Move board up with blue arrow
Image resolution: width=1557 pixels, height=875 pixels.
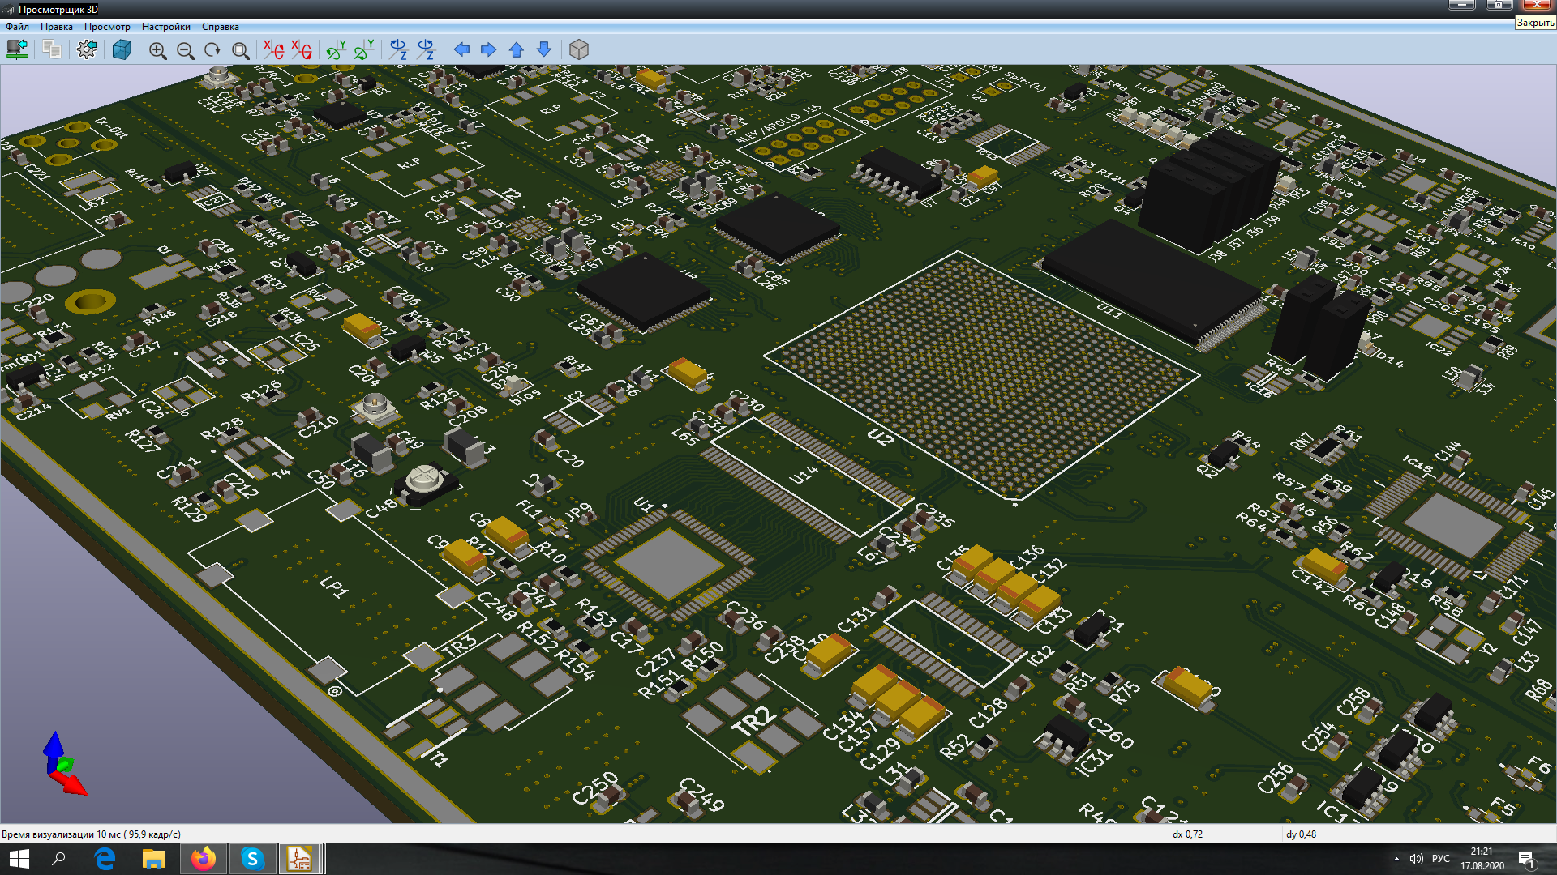[x=517, y=50]
